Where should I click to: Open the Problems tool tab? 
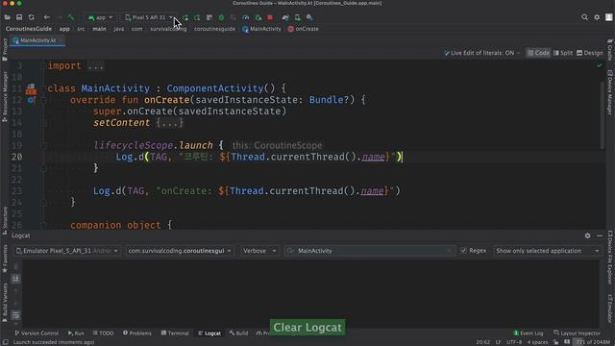[136, 334]
